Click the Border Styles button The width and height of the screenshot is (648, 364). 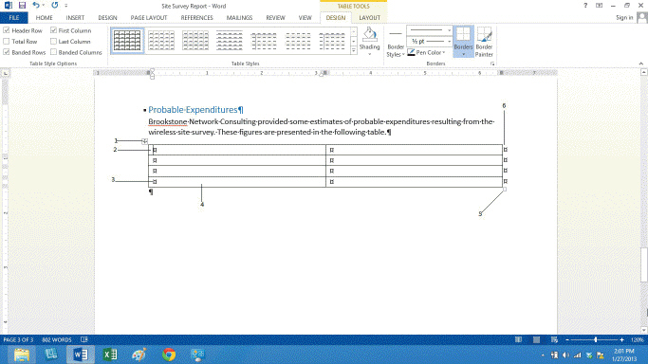pyautogui.click(x=396, y=44)
